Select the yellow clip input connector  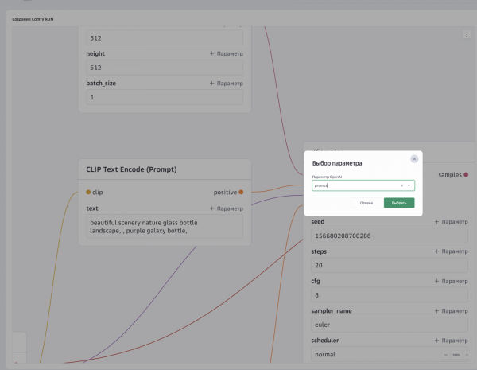coord(88,192)
